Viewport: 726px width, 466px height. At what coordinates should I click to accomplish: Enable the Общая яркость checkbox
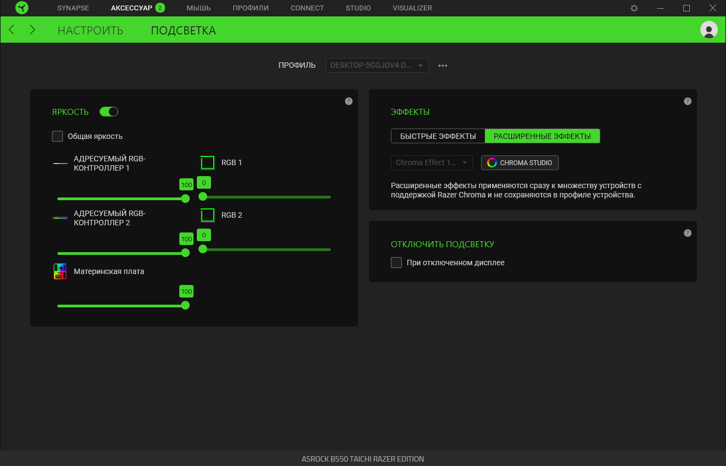[57, 136]
